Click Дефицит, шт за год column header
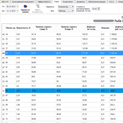 [x=91, y=28]
